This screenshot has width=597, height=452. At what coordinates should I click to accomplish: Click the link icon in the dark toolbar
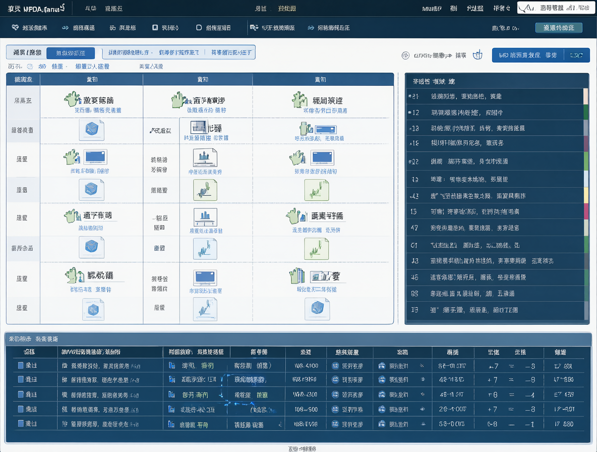tap(112, 28)
